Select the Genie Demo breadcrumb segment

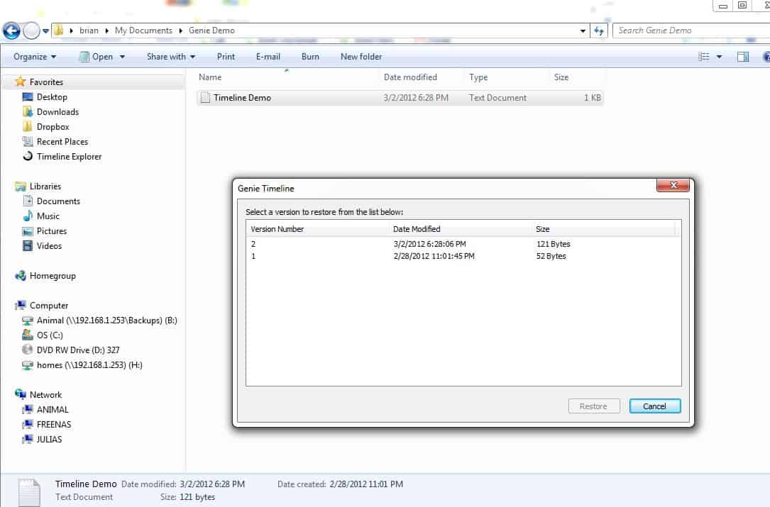tap(211, 30)
